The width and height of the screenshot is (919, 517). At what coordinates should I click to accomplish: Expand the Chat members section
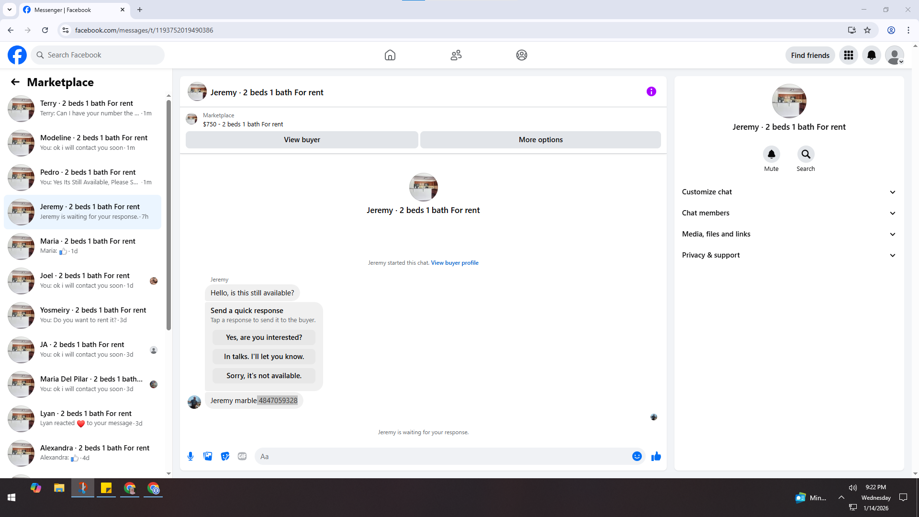click(789, 213)
